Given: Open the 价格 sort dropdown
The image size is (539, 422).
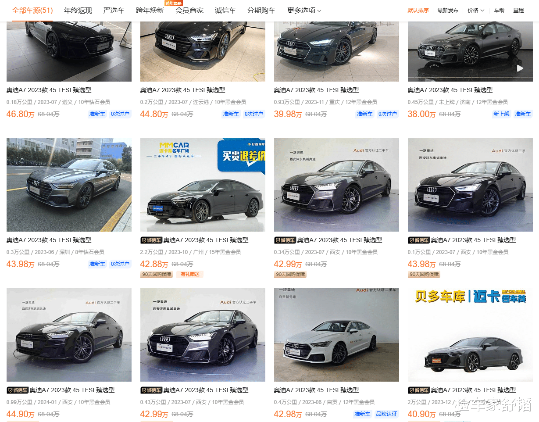Looking at the screenshot, I should coord(476,11).
